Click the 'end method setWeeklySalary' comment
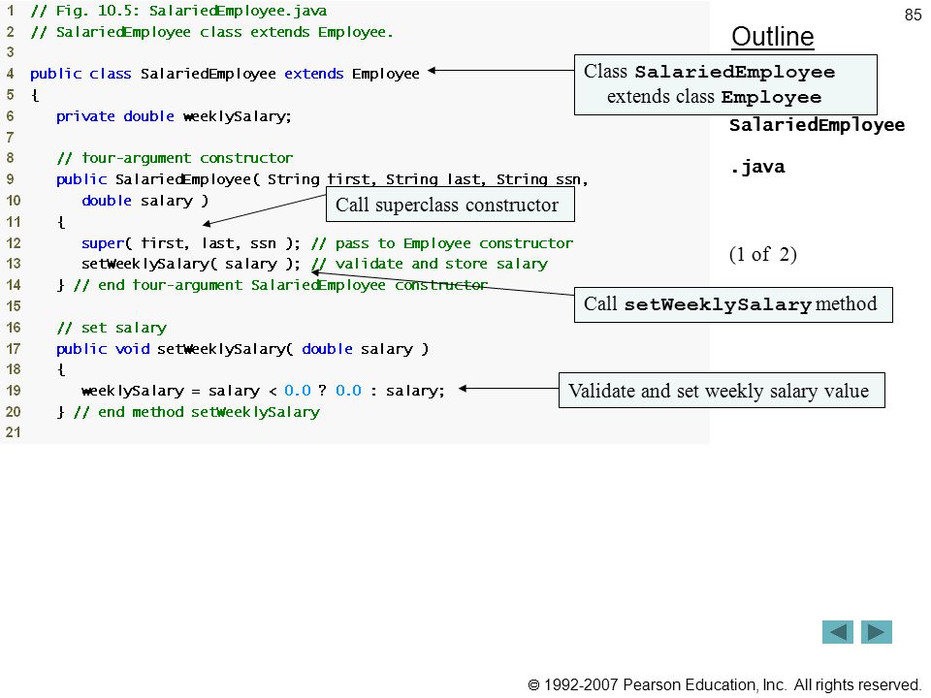 coord(197,412)
